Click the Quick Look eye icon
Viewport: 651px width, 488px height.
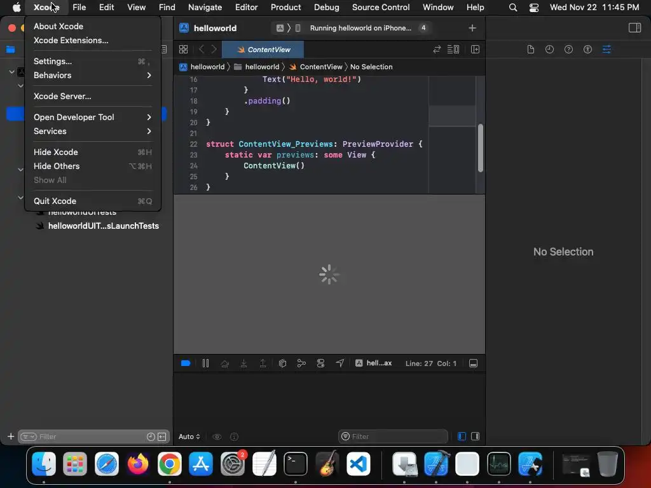point(217,437)
